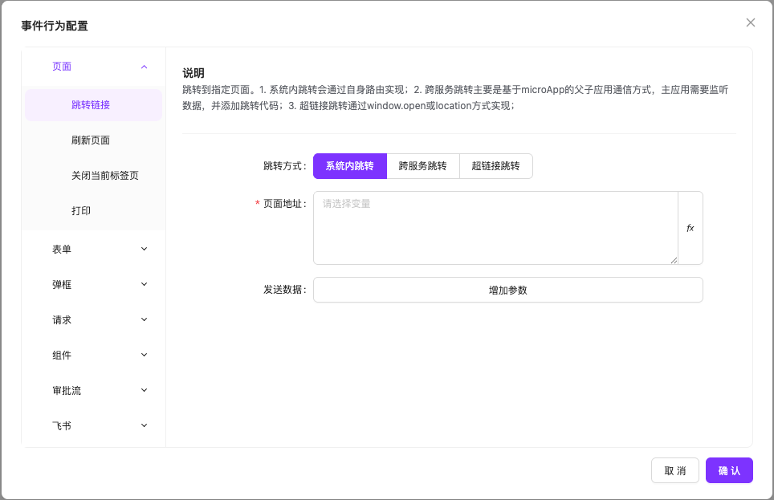Collapse the 页面 section chevron
Viewport: 774px width, 500px height.
pyautogui.click(x=144, y=67)
